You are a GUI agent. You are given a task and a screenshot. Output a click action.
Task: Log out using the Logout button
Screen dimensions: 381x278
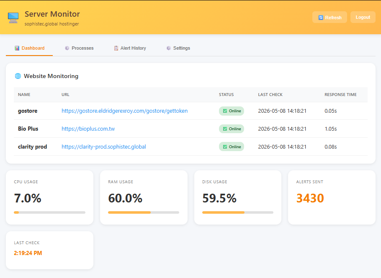tap(363, 17)
